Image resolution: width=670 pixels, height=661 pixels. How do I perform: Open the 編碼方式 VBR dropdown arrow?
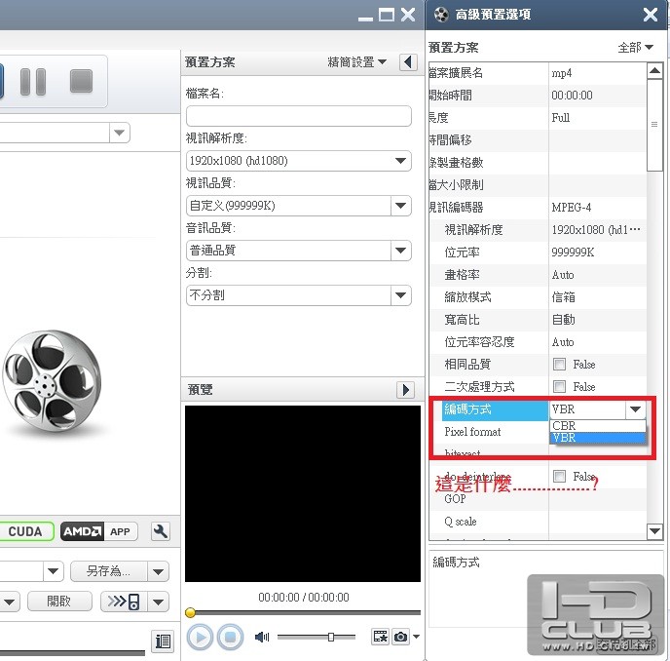pos(635,409)
